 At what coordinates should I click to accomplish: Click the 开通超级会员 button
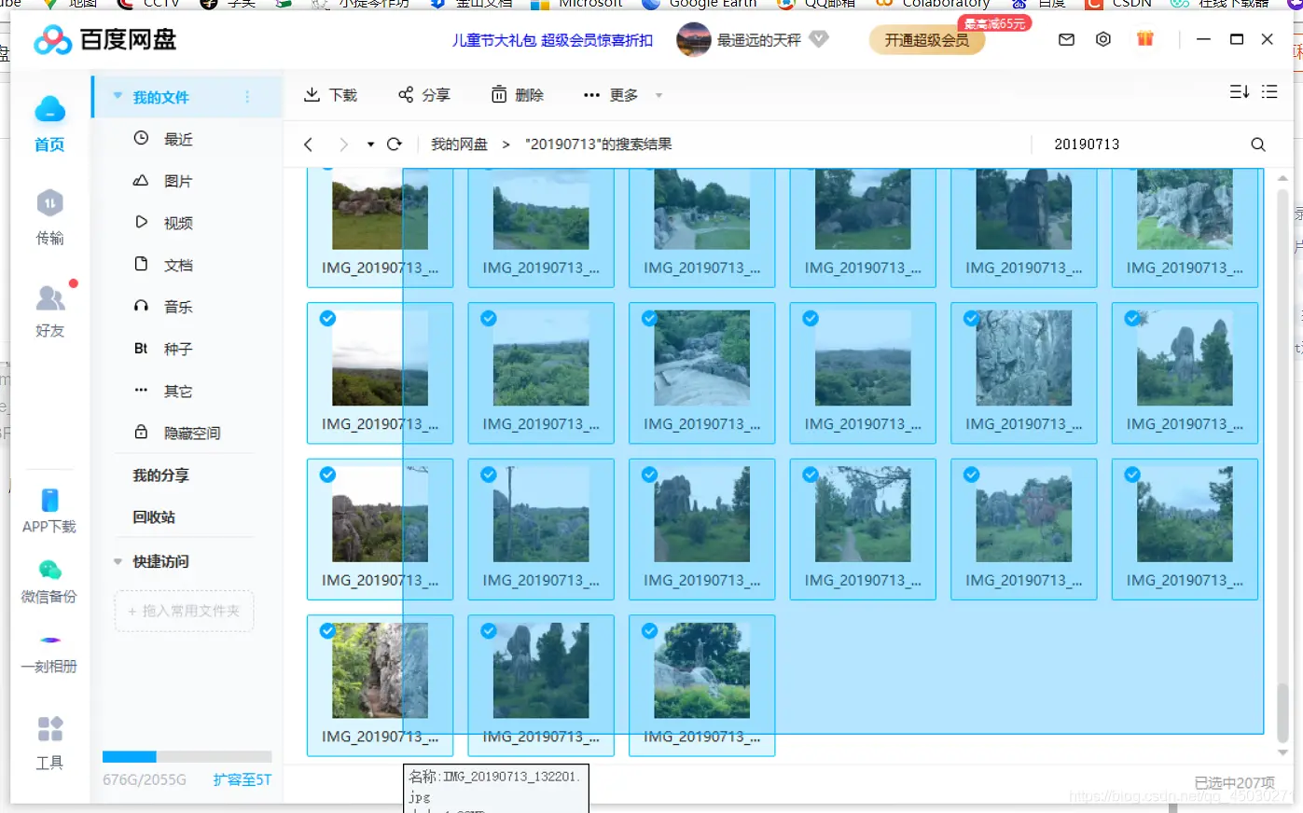click(x=926, y=41)
